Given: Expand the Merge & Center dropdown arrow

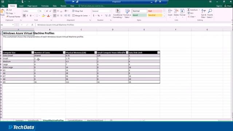Looking at the screenshot, I should (x=90, y=16).
